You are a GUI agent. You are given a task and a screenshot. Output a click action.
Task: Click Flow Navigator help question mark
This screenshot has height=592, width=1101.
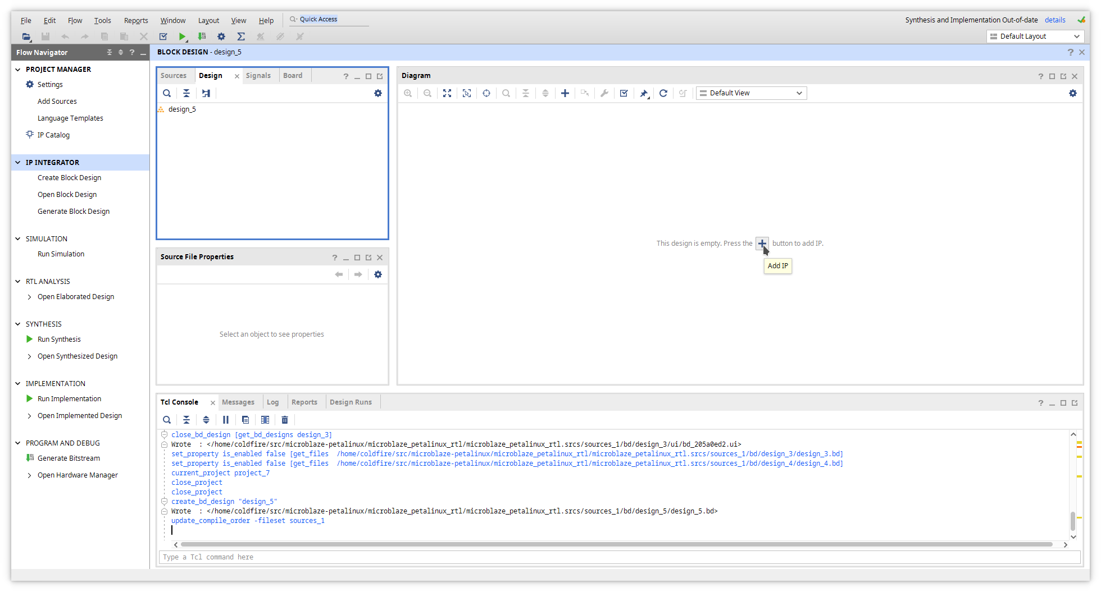(x=132, y=52)
